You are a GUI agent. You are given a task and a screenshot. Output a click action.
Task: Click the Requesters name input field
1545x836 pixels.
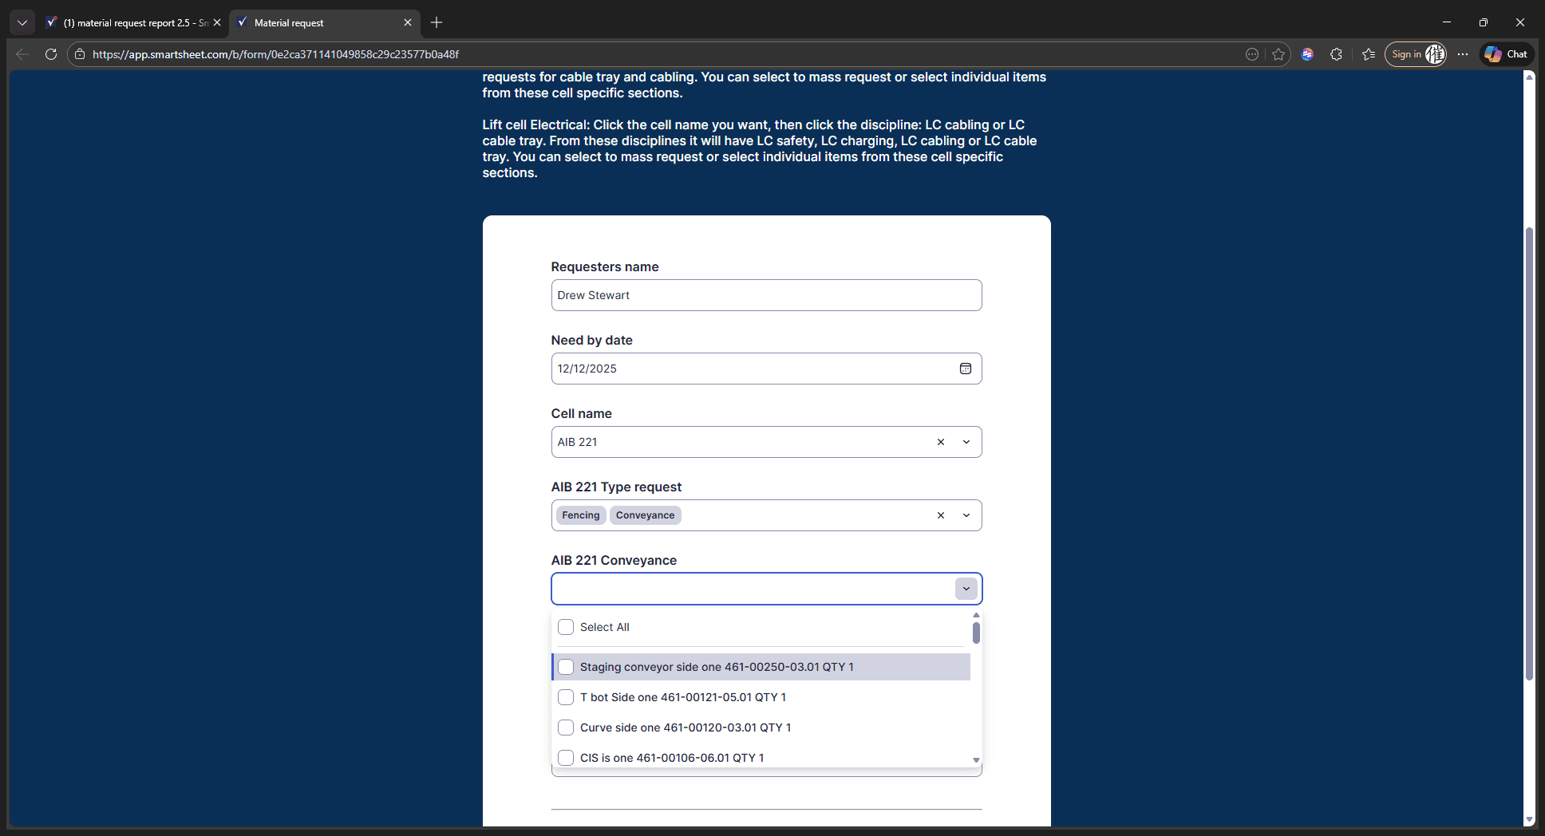pos(766,295)
